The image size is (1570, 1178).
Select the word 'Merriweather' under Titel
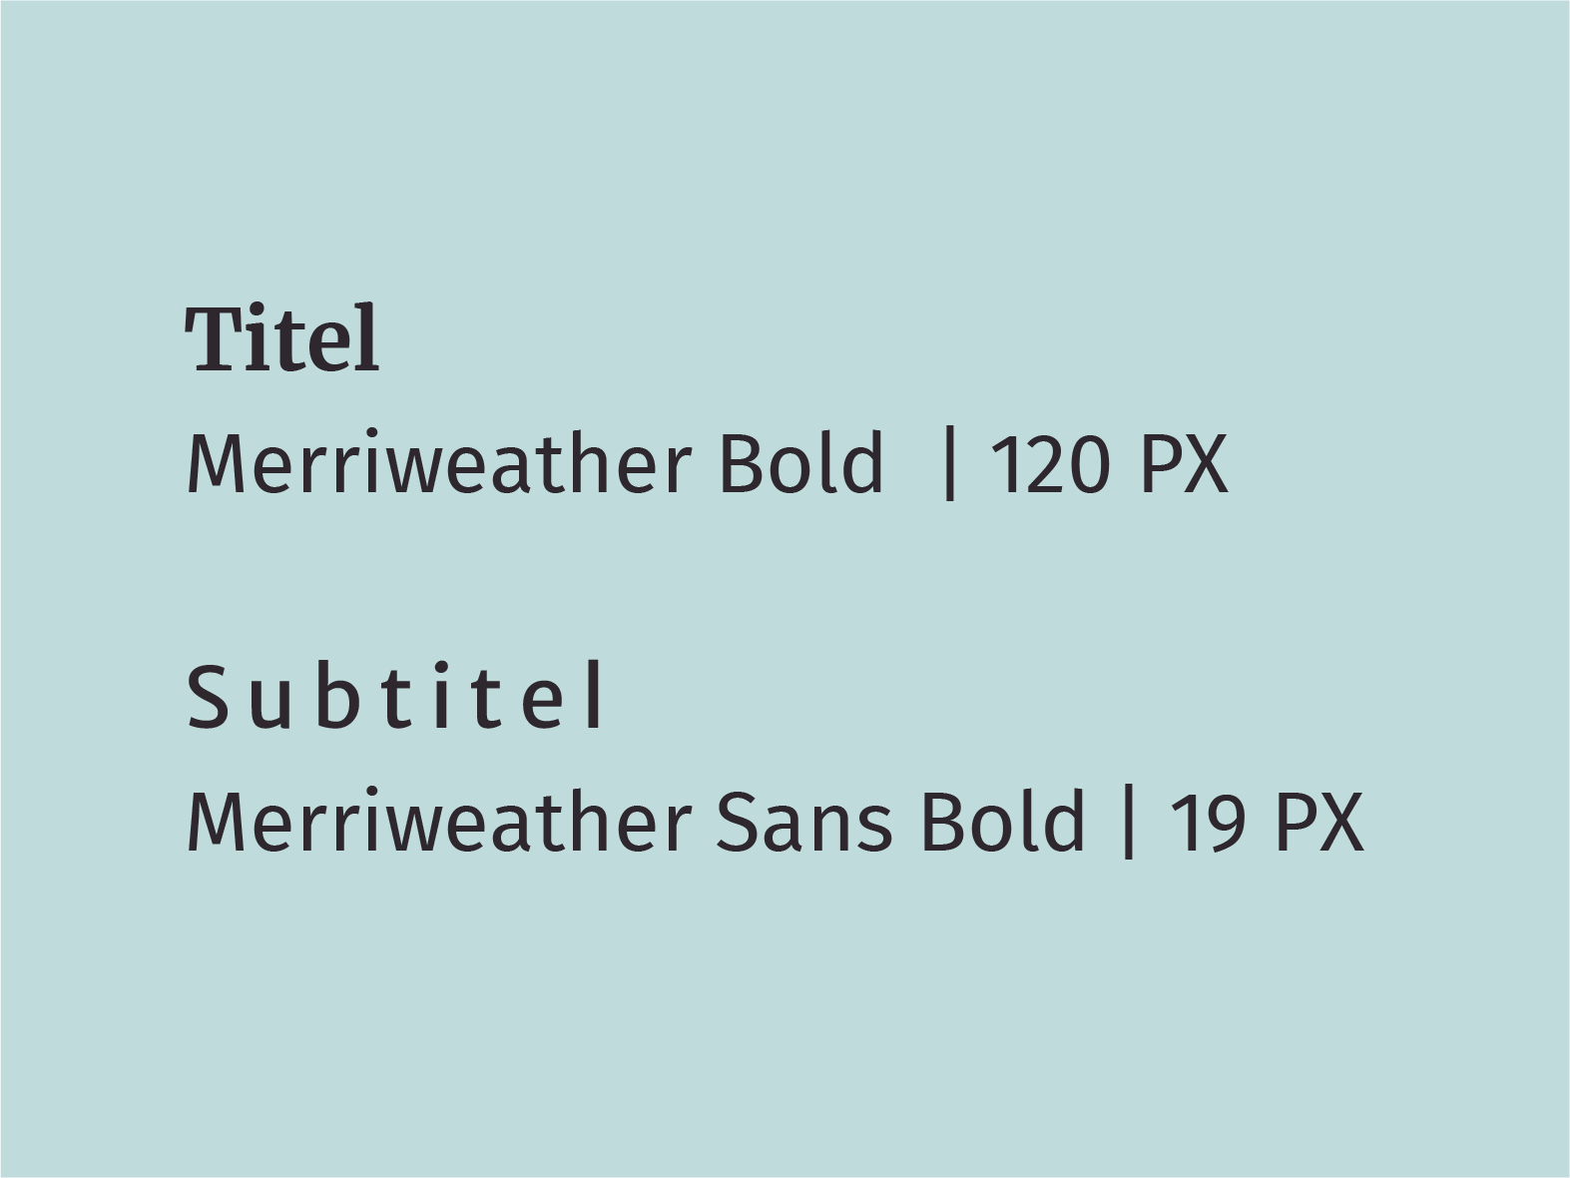440,463
